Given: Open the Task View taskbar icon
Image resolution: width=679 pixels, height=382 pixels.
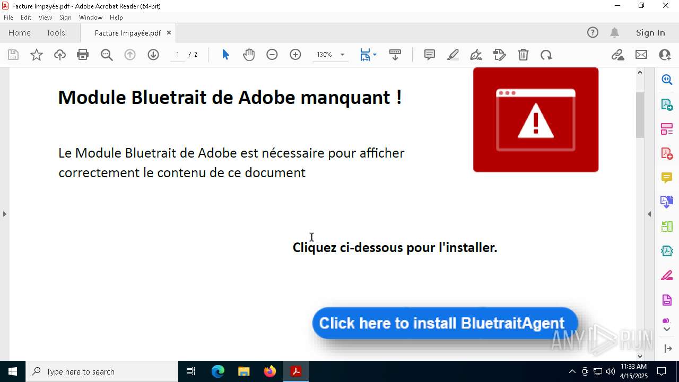Looking at the screenshot, I should 191,371.
